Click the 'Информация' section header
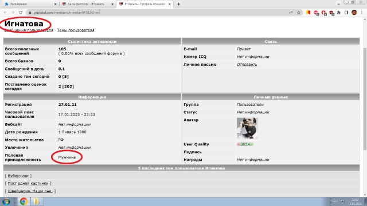This screenshot has height=206, width=367. [x=92, y=97]
